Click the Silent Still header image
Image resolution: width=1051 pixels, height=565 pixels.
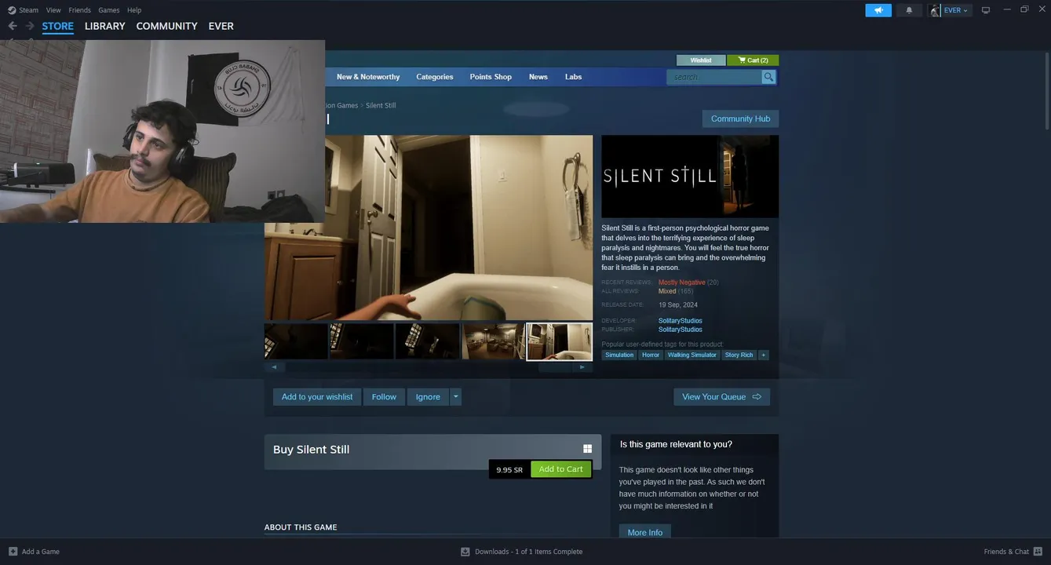tap(690, 177)
